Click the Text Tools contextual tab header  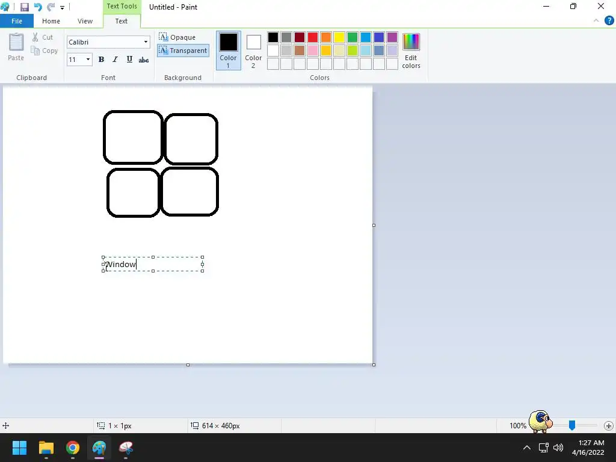122,6
